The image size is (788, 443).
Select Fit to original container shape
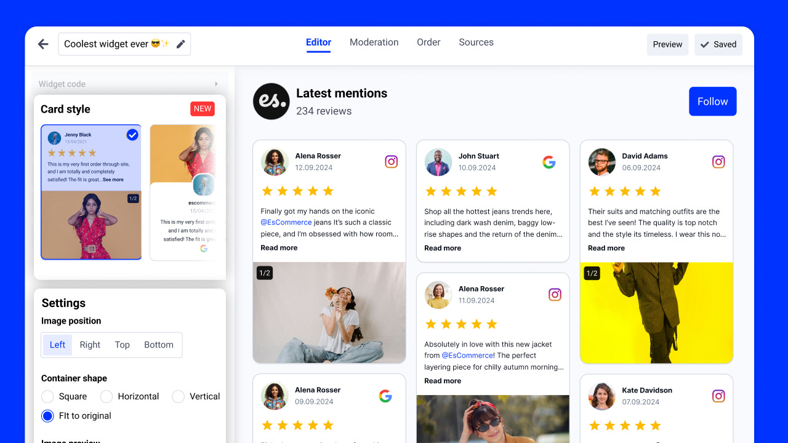point(47,416)
